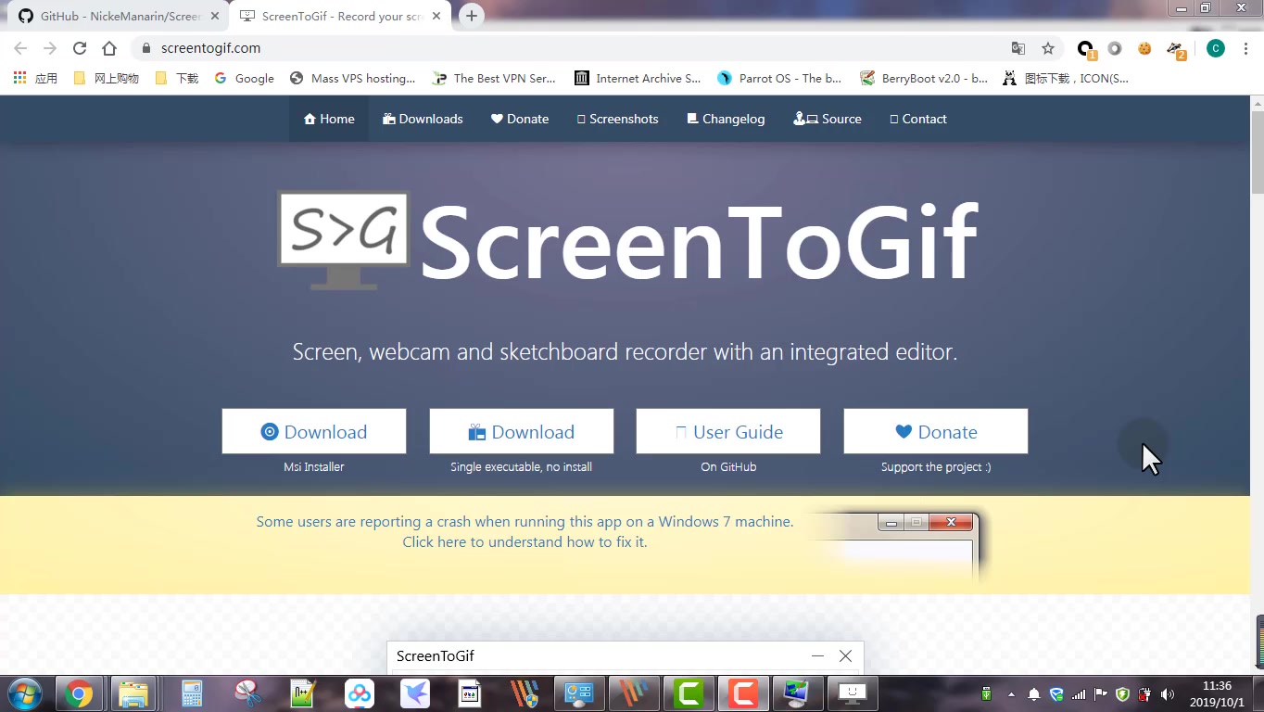Viewport: 1264px width, 712px height.
Task: Open Action Center flag tray icon
Action: pyautogui.click(x=1101, y=694)
